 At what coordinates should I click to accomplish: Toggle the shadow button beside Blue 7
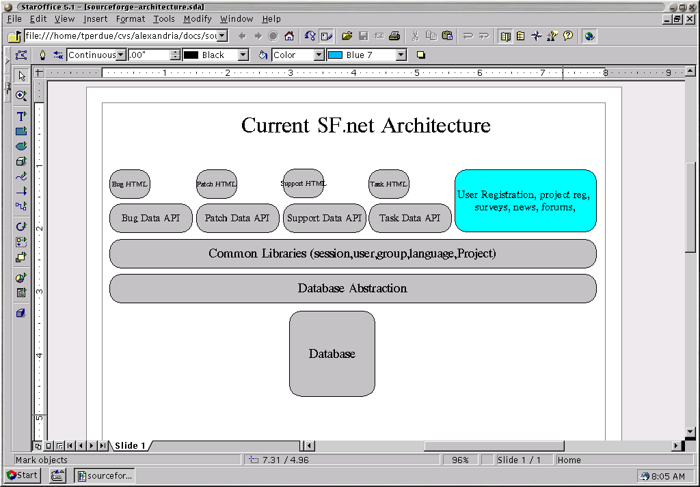coord(421,55)
